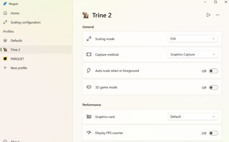Viewport: 229px width, 142px height.
Task: Click the 3D game mode label
Action: tap(106, 88)
